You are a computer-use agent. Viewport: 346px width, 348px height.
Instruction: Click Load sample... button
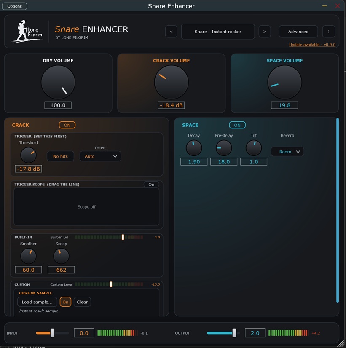[37, 302]
